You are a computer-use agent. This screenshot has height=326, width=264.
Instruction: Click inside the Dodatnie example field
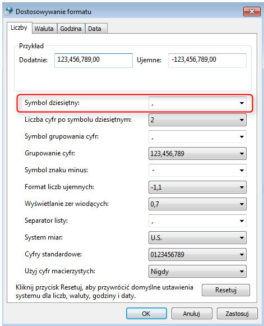click(94, 61)
